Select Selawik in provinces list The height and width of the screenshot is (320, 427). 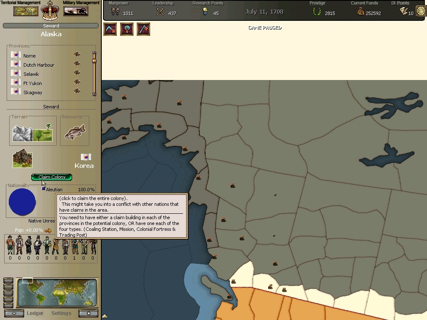point(31,74)
